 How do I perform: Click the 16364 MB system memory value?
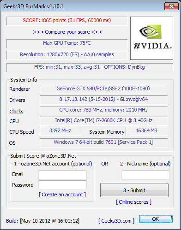point(146,130)
